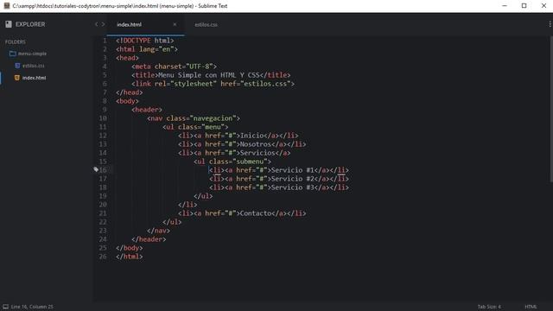
Task: Switch to the estilos.css tab
Action: (206, 25)
